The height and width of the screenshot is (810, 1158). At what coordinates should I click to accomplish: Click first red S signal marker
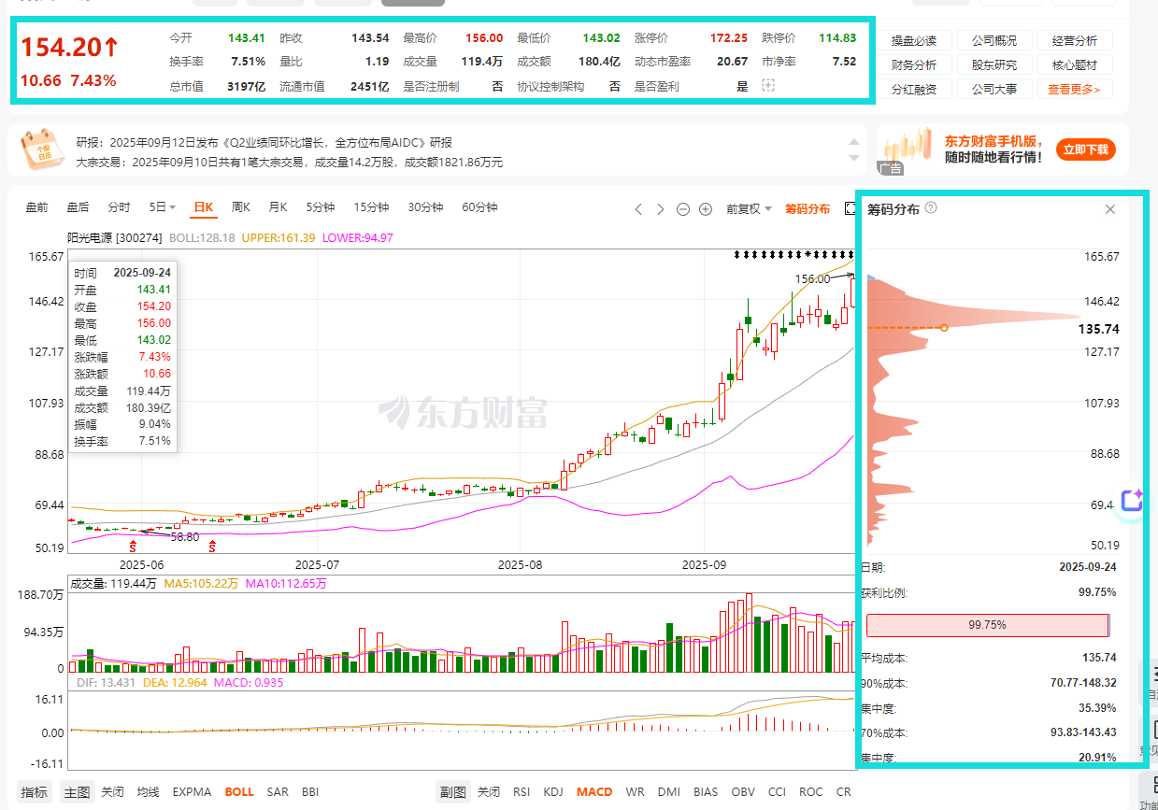133,546
